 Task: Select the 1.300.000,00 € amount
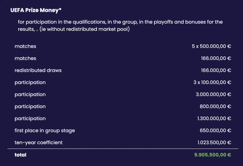pyautogui.click(x=214, y=118)
